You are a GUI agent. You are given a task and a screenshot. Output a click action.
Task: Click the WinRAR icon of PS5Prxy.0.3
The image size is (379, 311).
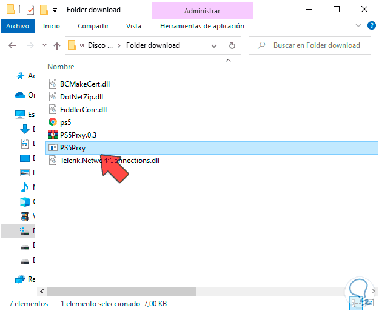(x=53, y=135)
